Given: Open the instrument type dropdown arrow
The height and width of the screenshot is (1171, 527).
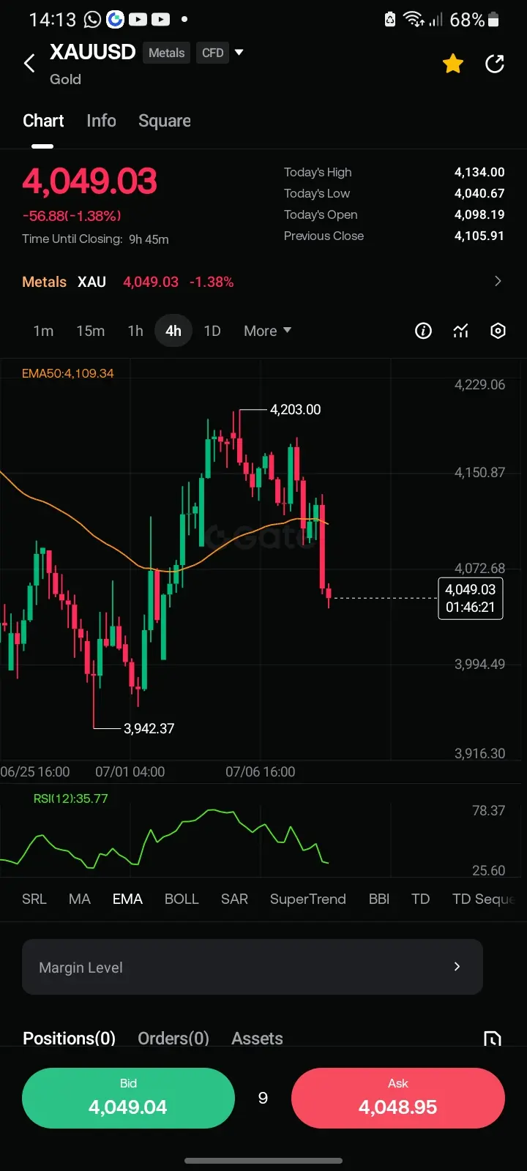Looking at the screenshot, I should 239,53.
